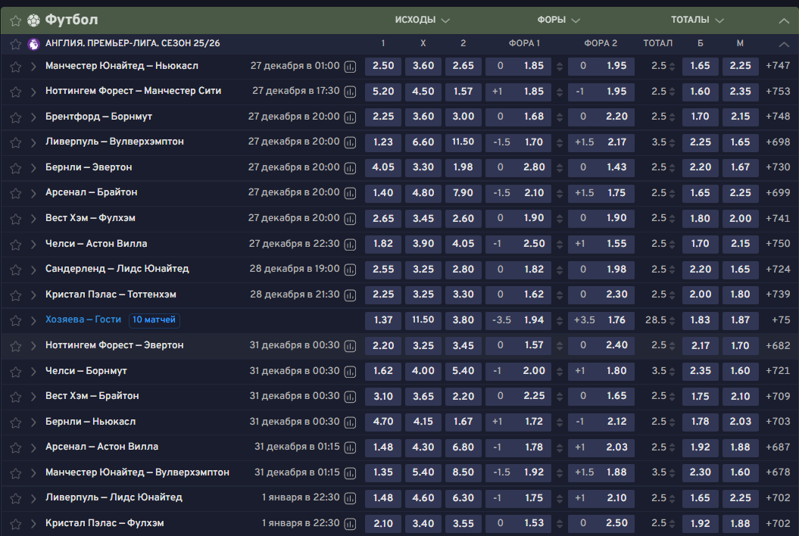799x536 pixels.
Task: Open the Хозяева – Гости link
Action: 83,319
